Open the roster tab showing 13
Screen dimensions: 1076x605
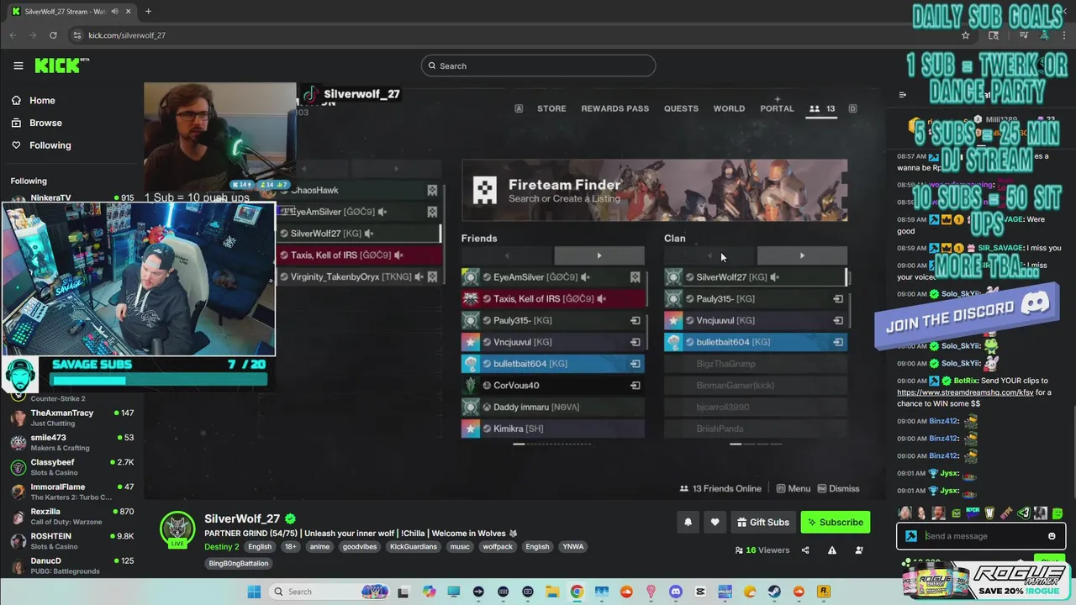point(822,108)
